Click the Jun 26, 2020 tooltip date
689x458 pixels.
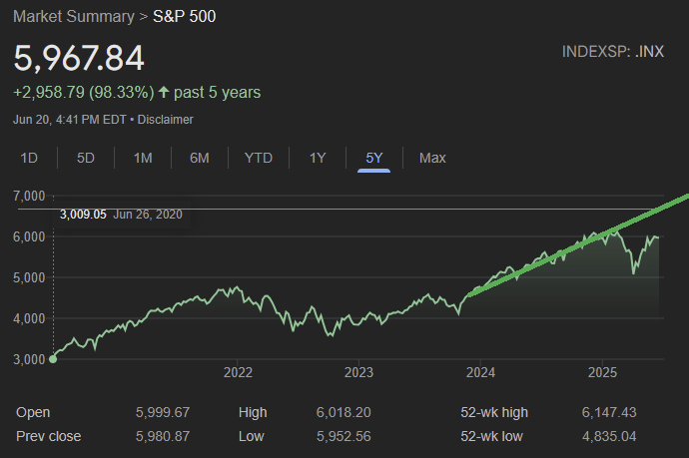tap(148, 215)
